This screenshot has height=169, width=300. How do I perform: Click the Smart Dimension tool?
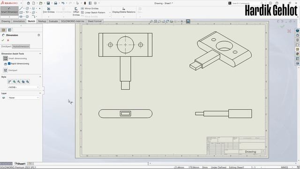[x=9, y=10]
